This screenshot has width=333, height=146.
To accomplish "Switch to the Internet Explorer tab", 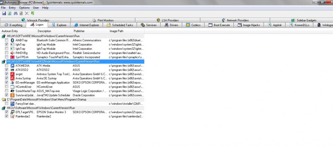I will coord(86,25).
